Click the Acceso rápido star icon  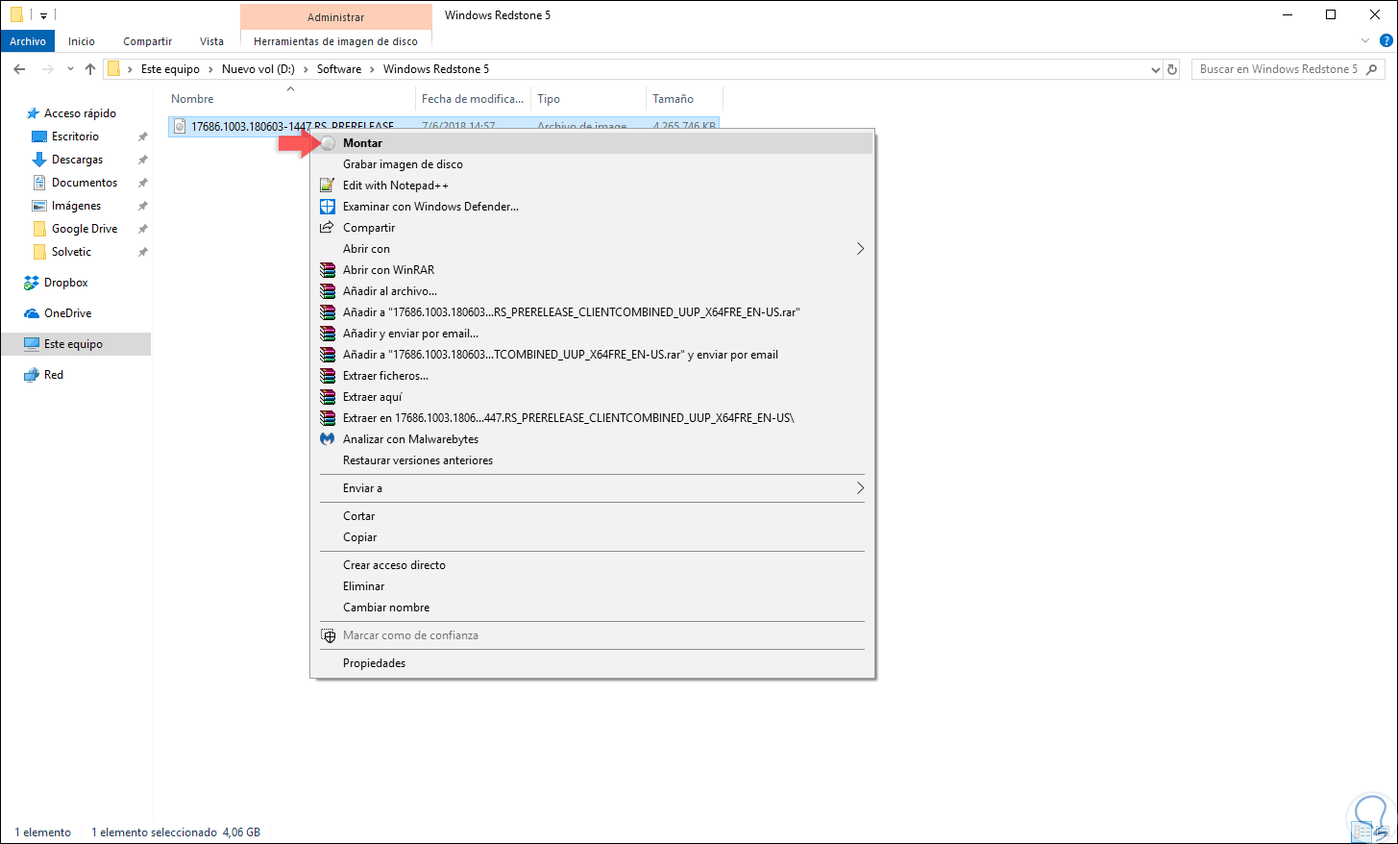pyautogui.click(x=33, y=113)
